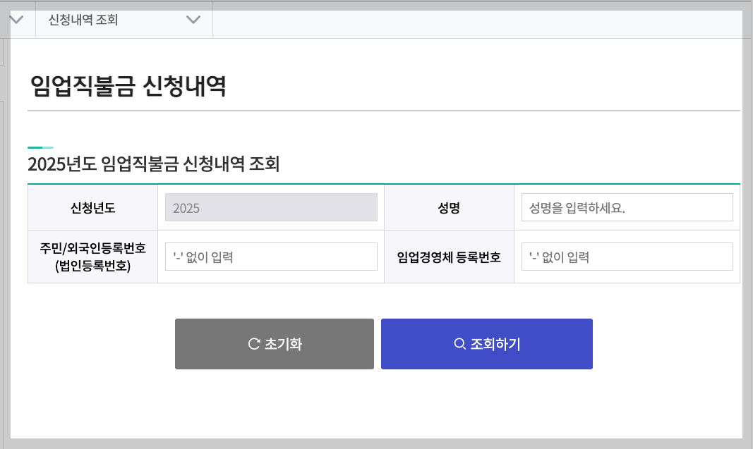Click the 임업경영체 등록번호 header label
This screenshot has width=753, height=449.
(449, 256)
